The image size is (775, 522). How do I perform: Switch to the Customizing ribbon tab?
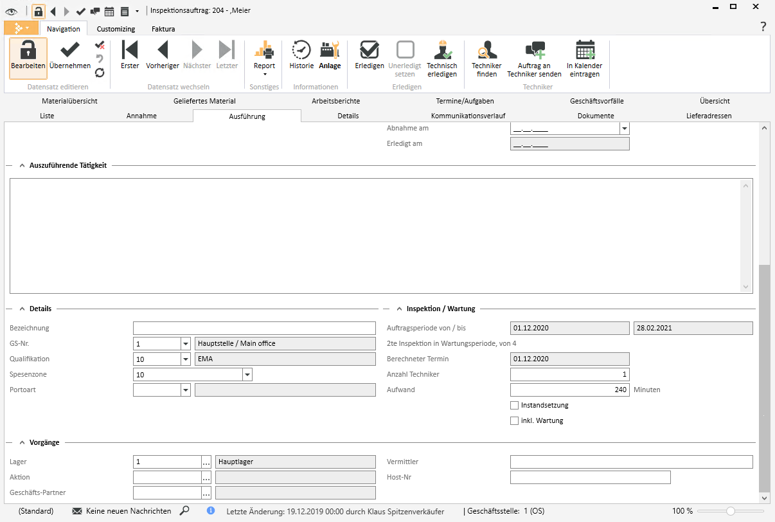[116, 29]
